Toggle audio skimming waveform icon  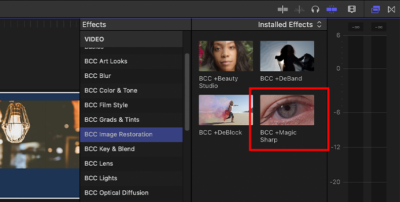(299, 10)
